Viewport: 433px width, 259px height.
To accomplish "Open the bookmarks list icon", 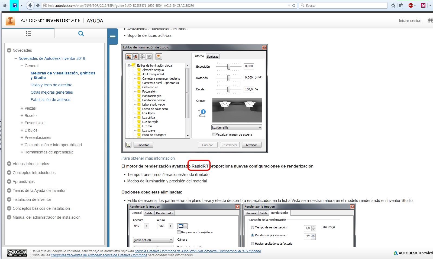I will coord(401,5).
